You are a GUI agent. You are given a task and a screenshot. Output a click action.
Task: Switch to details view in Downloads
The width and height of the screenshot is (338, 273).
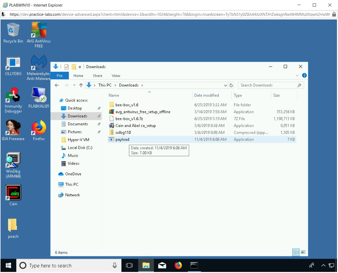click(296, 252)
